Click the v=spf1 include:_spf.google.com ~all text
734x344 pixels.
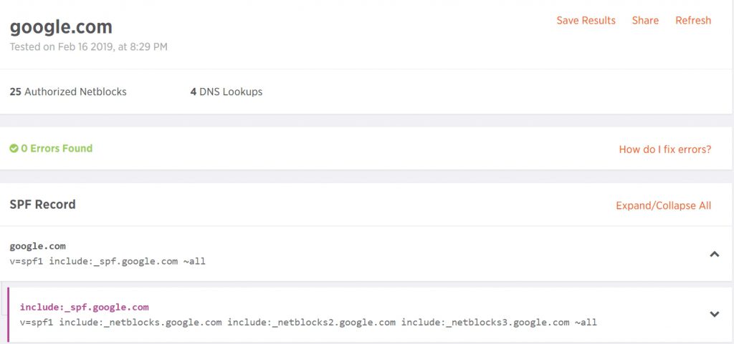(x=108, y=261)
